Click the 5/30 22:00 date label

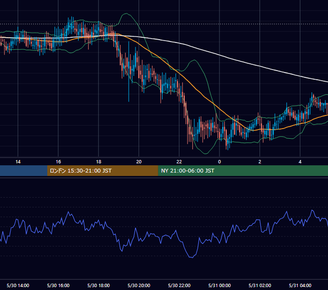coord(179,285)
